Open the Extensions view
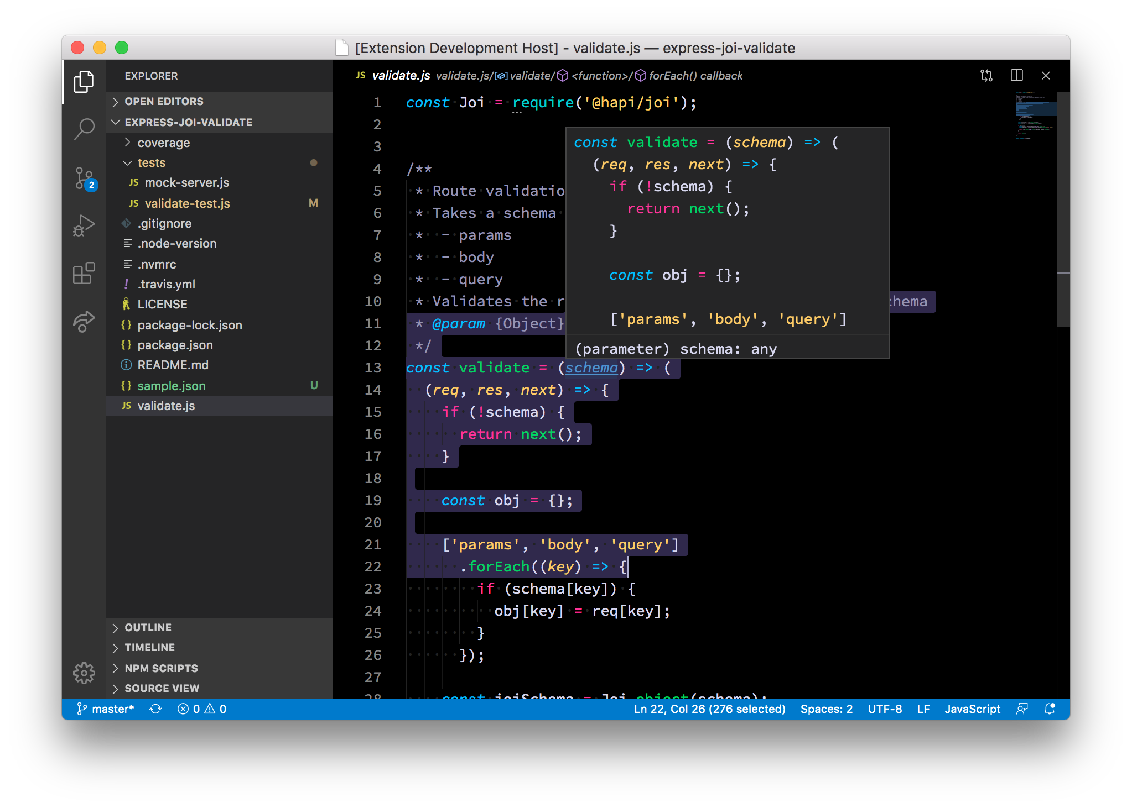This screenshot has height=808, width=1132. pos(84,273)
